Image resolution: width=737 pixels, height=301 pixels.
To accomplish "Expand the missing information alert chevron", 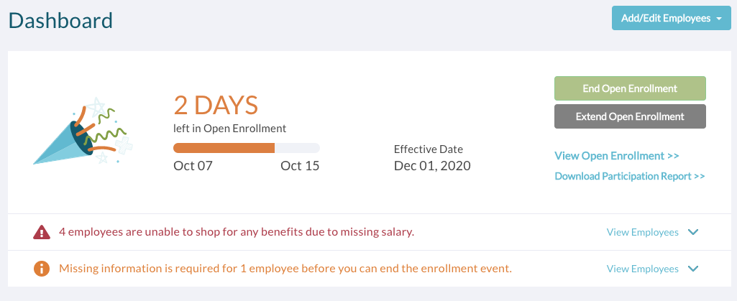I will click(x=693, y=269).
